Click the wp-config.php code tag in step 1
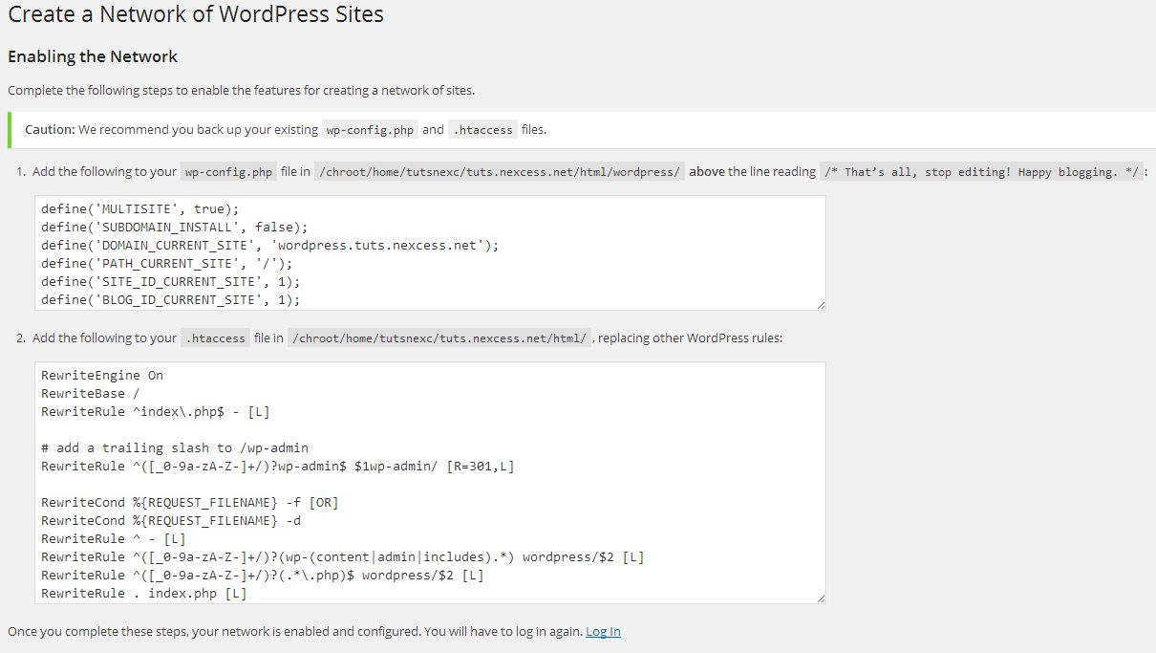This screenshot has width=1156, height=653. 228,172
